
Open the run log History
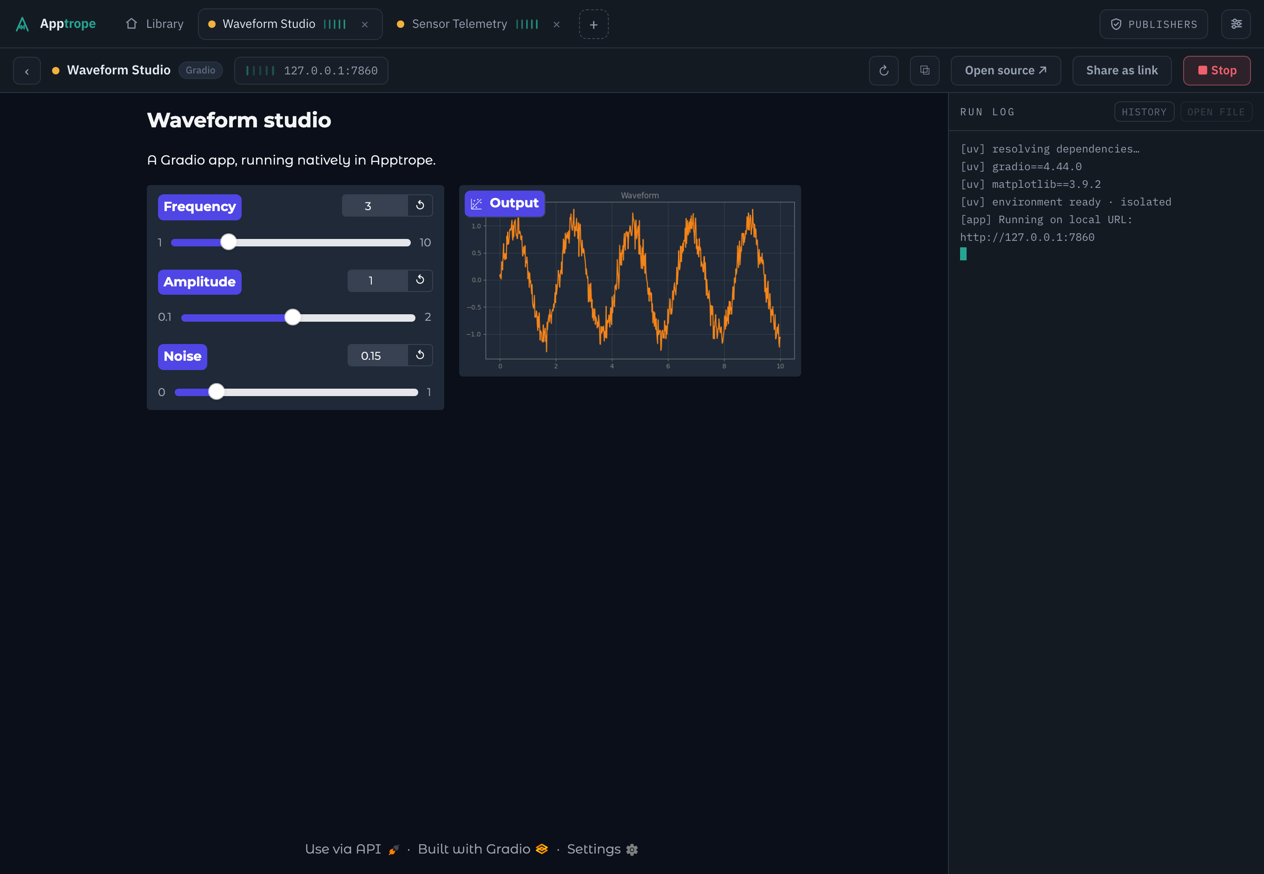1144,112
